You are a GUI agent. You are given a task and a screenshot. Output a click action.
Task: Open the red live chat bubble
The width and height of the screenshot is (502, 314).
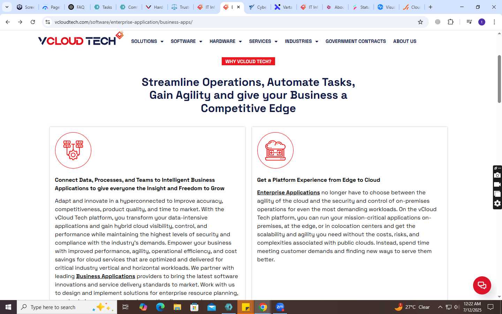click(x=482, y=285)
